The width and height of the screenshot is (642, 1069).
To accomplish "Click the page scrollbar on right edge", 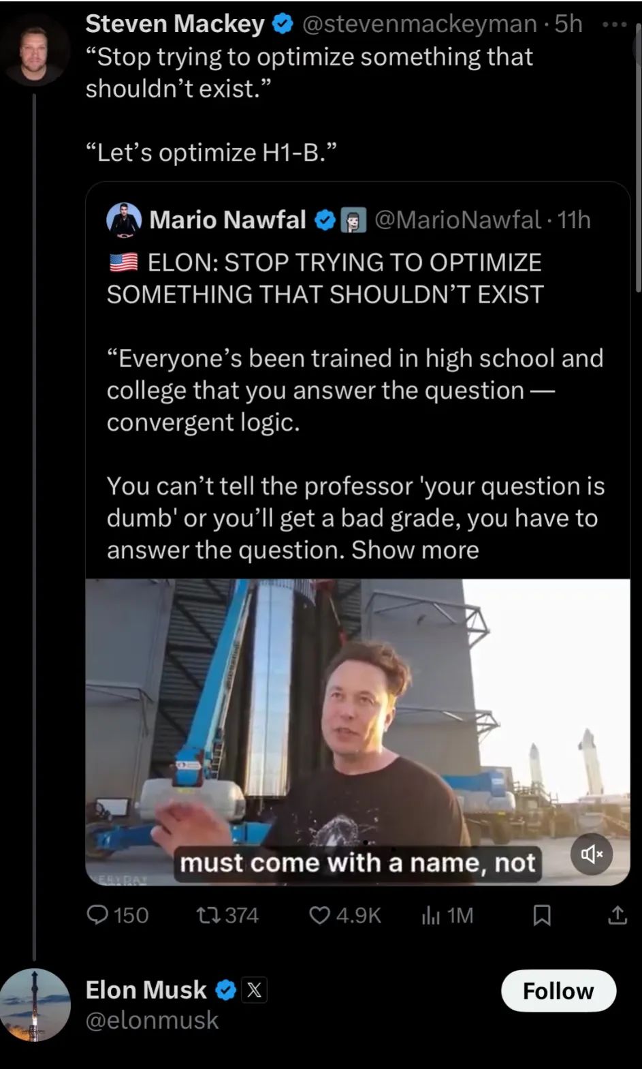I will point(637,157).
